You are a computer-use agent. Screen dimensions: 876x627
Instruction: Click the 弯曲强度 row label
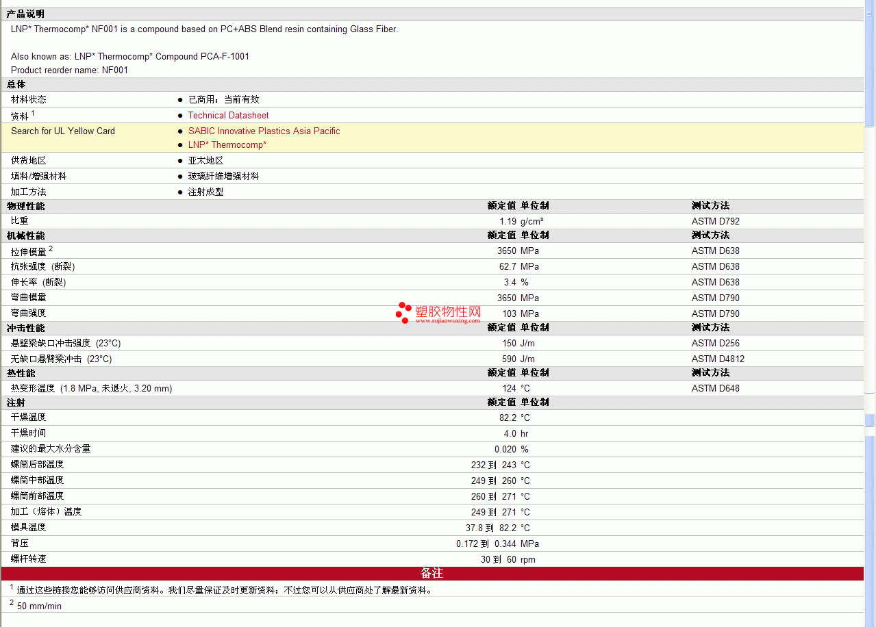coord(29,313)
